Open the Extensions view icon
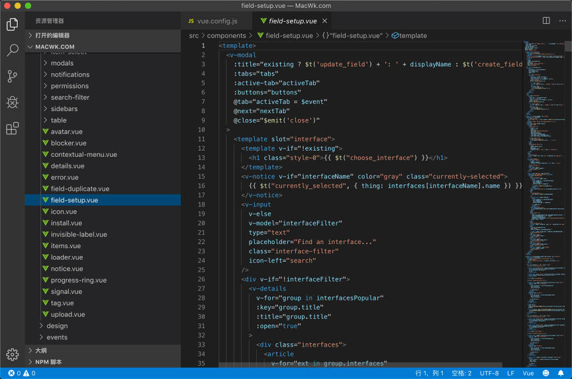Viewport: 572px width, 379px height. (12, 128)
